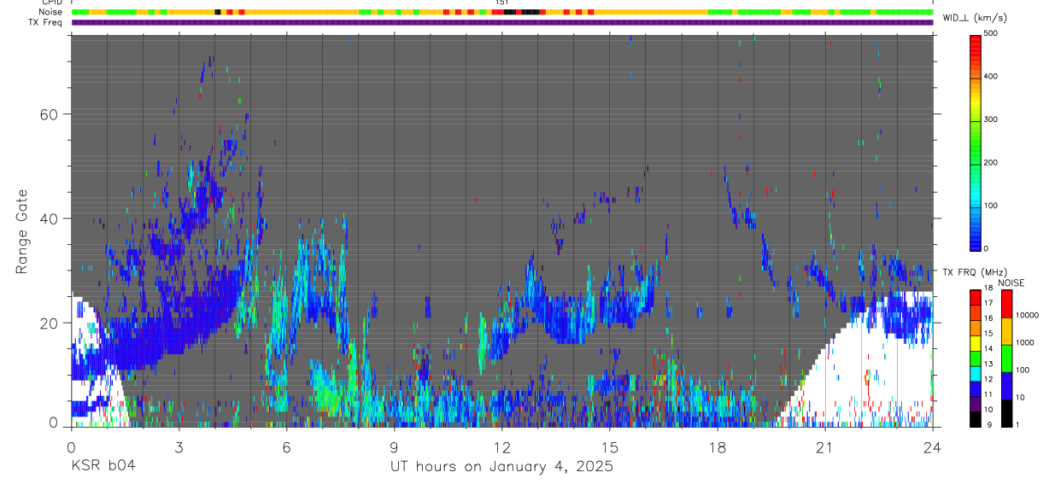This screenshot has height=484, width=1049.
Task: Click the 6 hour tick label on the time axis
Action: click(x=287, y=446)
